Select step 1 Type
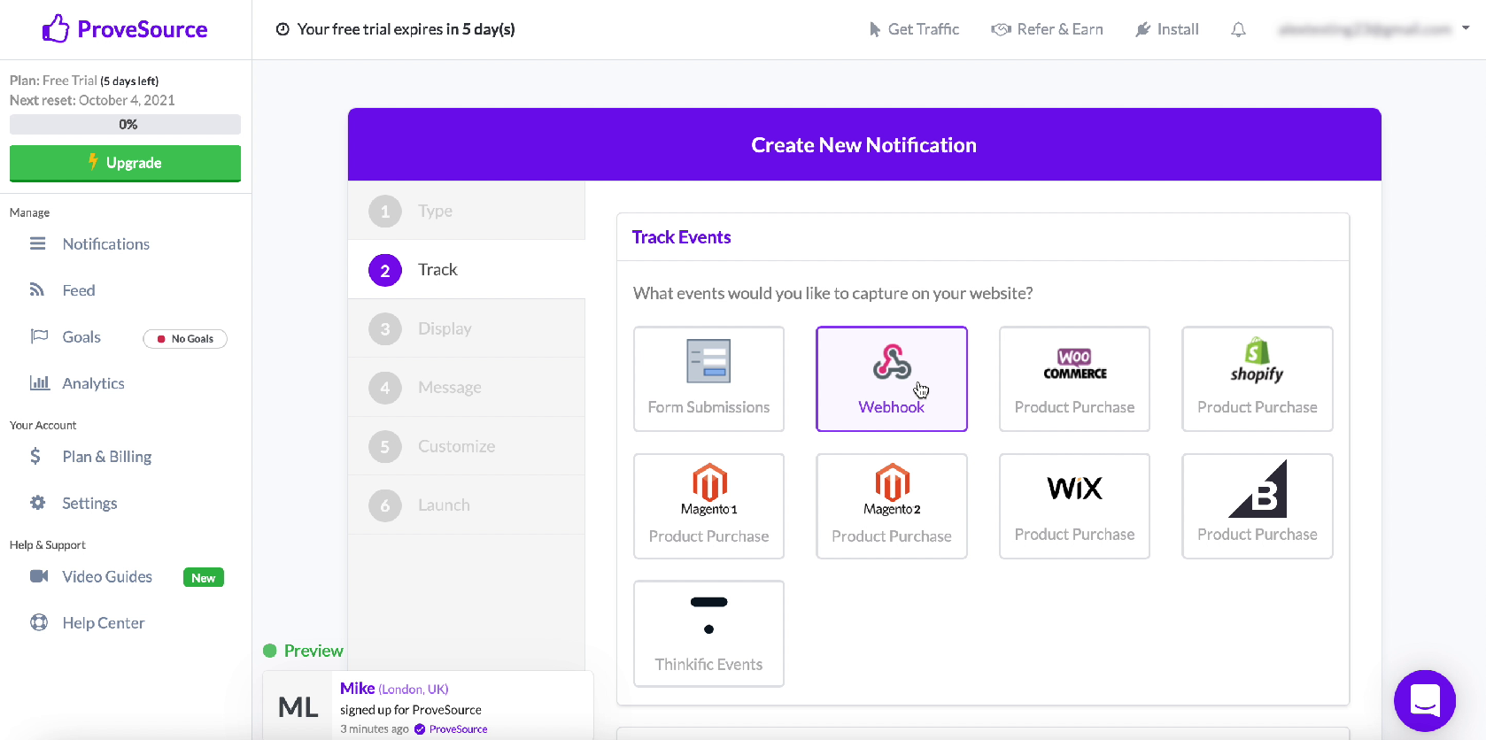This screenshot has height=740, width=1486. point(467,211)
